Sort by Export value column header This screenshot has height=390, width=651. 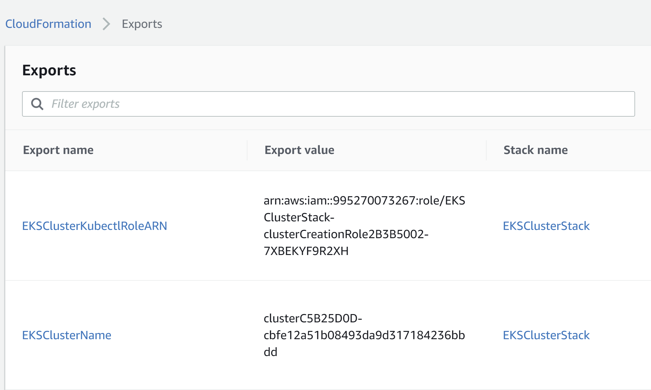[299, 150]
